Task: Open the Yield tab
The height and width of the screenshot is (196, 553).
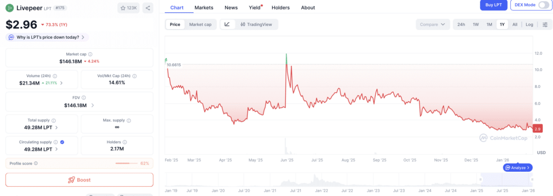Action: 255,8
